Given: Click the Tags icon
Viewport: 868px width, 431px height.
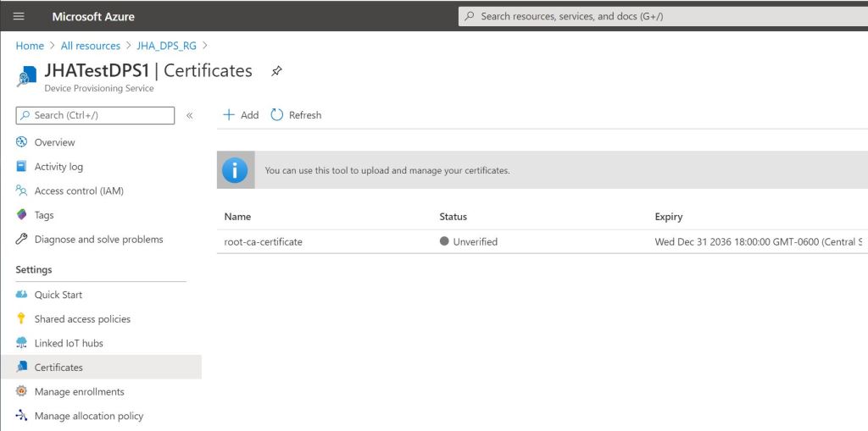Looking at the screenshot, I should (22, 215).
